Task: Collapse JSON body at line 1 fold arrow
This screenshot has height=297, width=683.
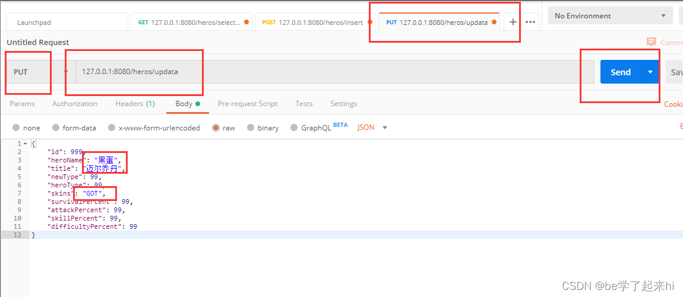Action: point(26,143)
